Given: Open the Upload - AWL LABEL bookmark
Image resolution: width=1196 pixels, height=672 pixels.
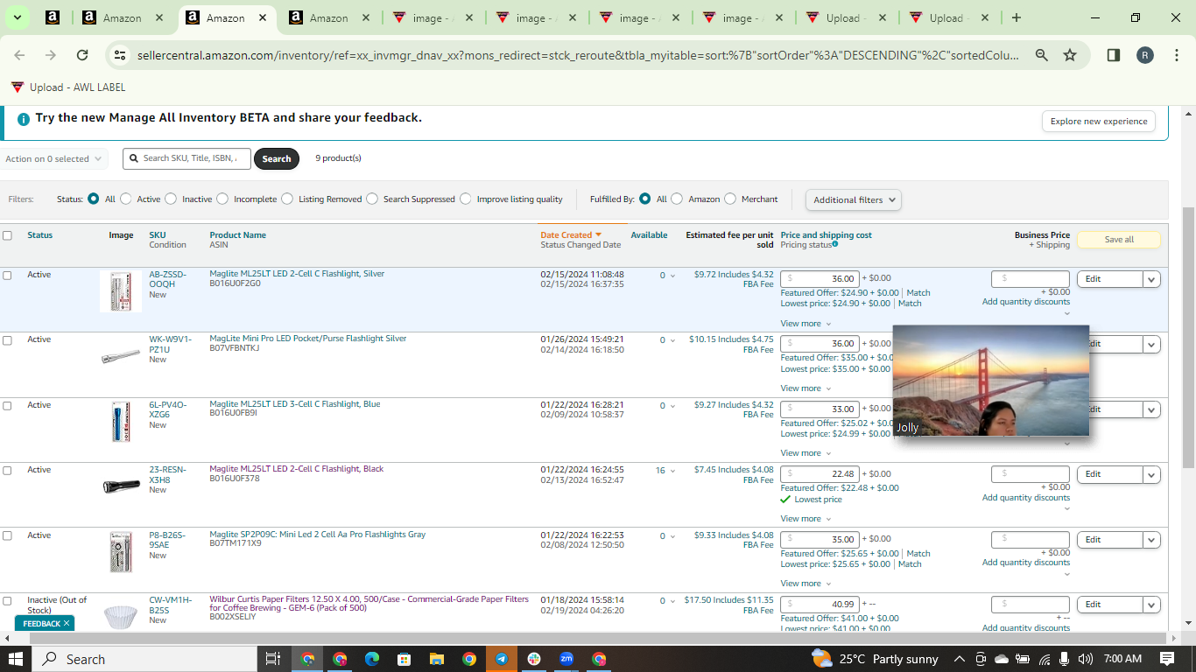Looking at the screenshot, I should (x=68, y=87).
